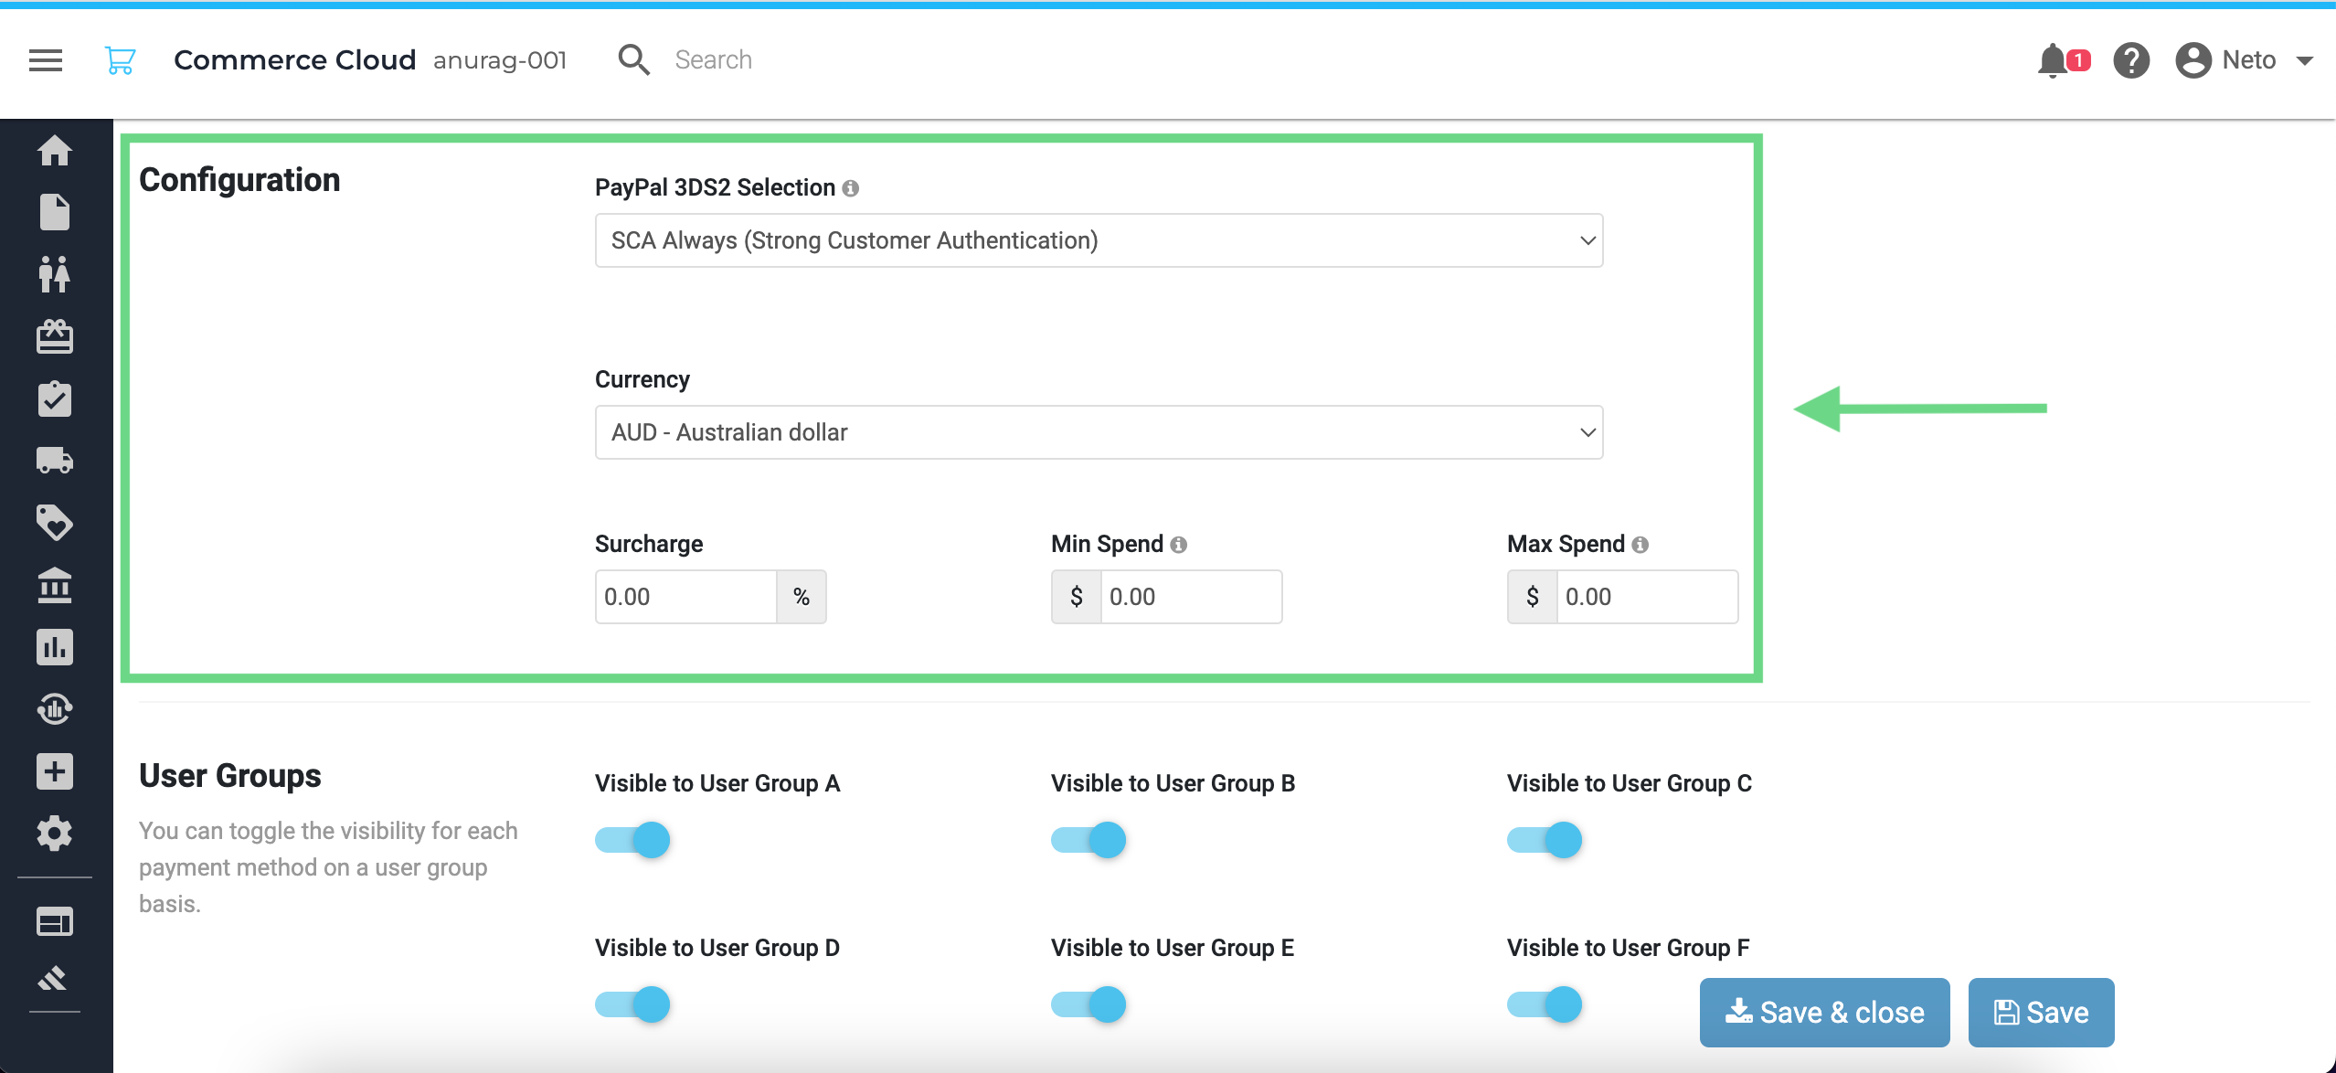
Task: Open the settings gear sidebar icon
Action: pyautogui.click(x=55, y=834)
